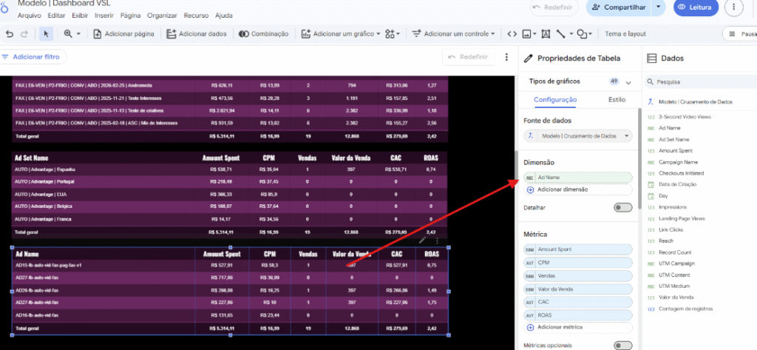Click the community visualizations icon
Viewport: 757px width, 350px height.
pyautogui.click(x=392, y=33)
